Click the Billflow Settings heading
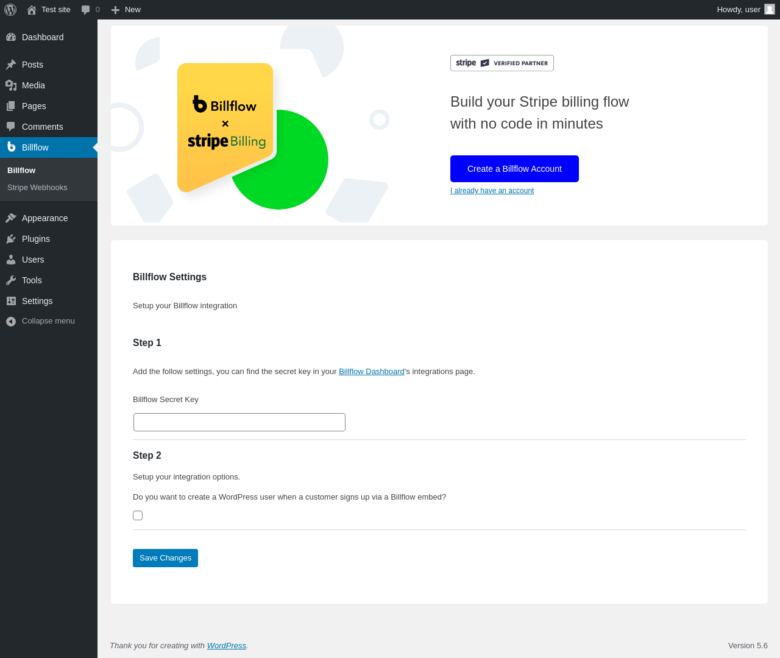Screen dimensions: 780x658 169,277
